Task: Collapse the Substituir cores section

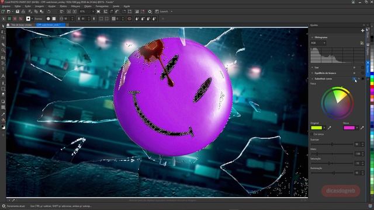Action: pos(312,79)
